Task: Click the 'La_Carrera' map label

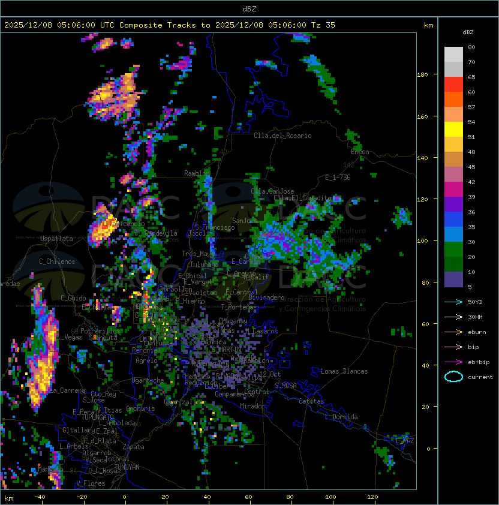Action: [68, 390]
